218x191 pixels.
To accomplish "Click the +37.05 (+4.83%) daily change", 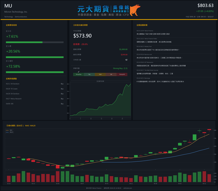I will tap(205, 11).
